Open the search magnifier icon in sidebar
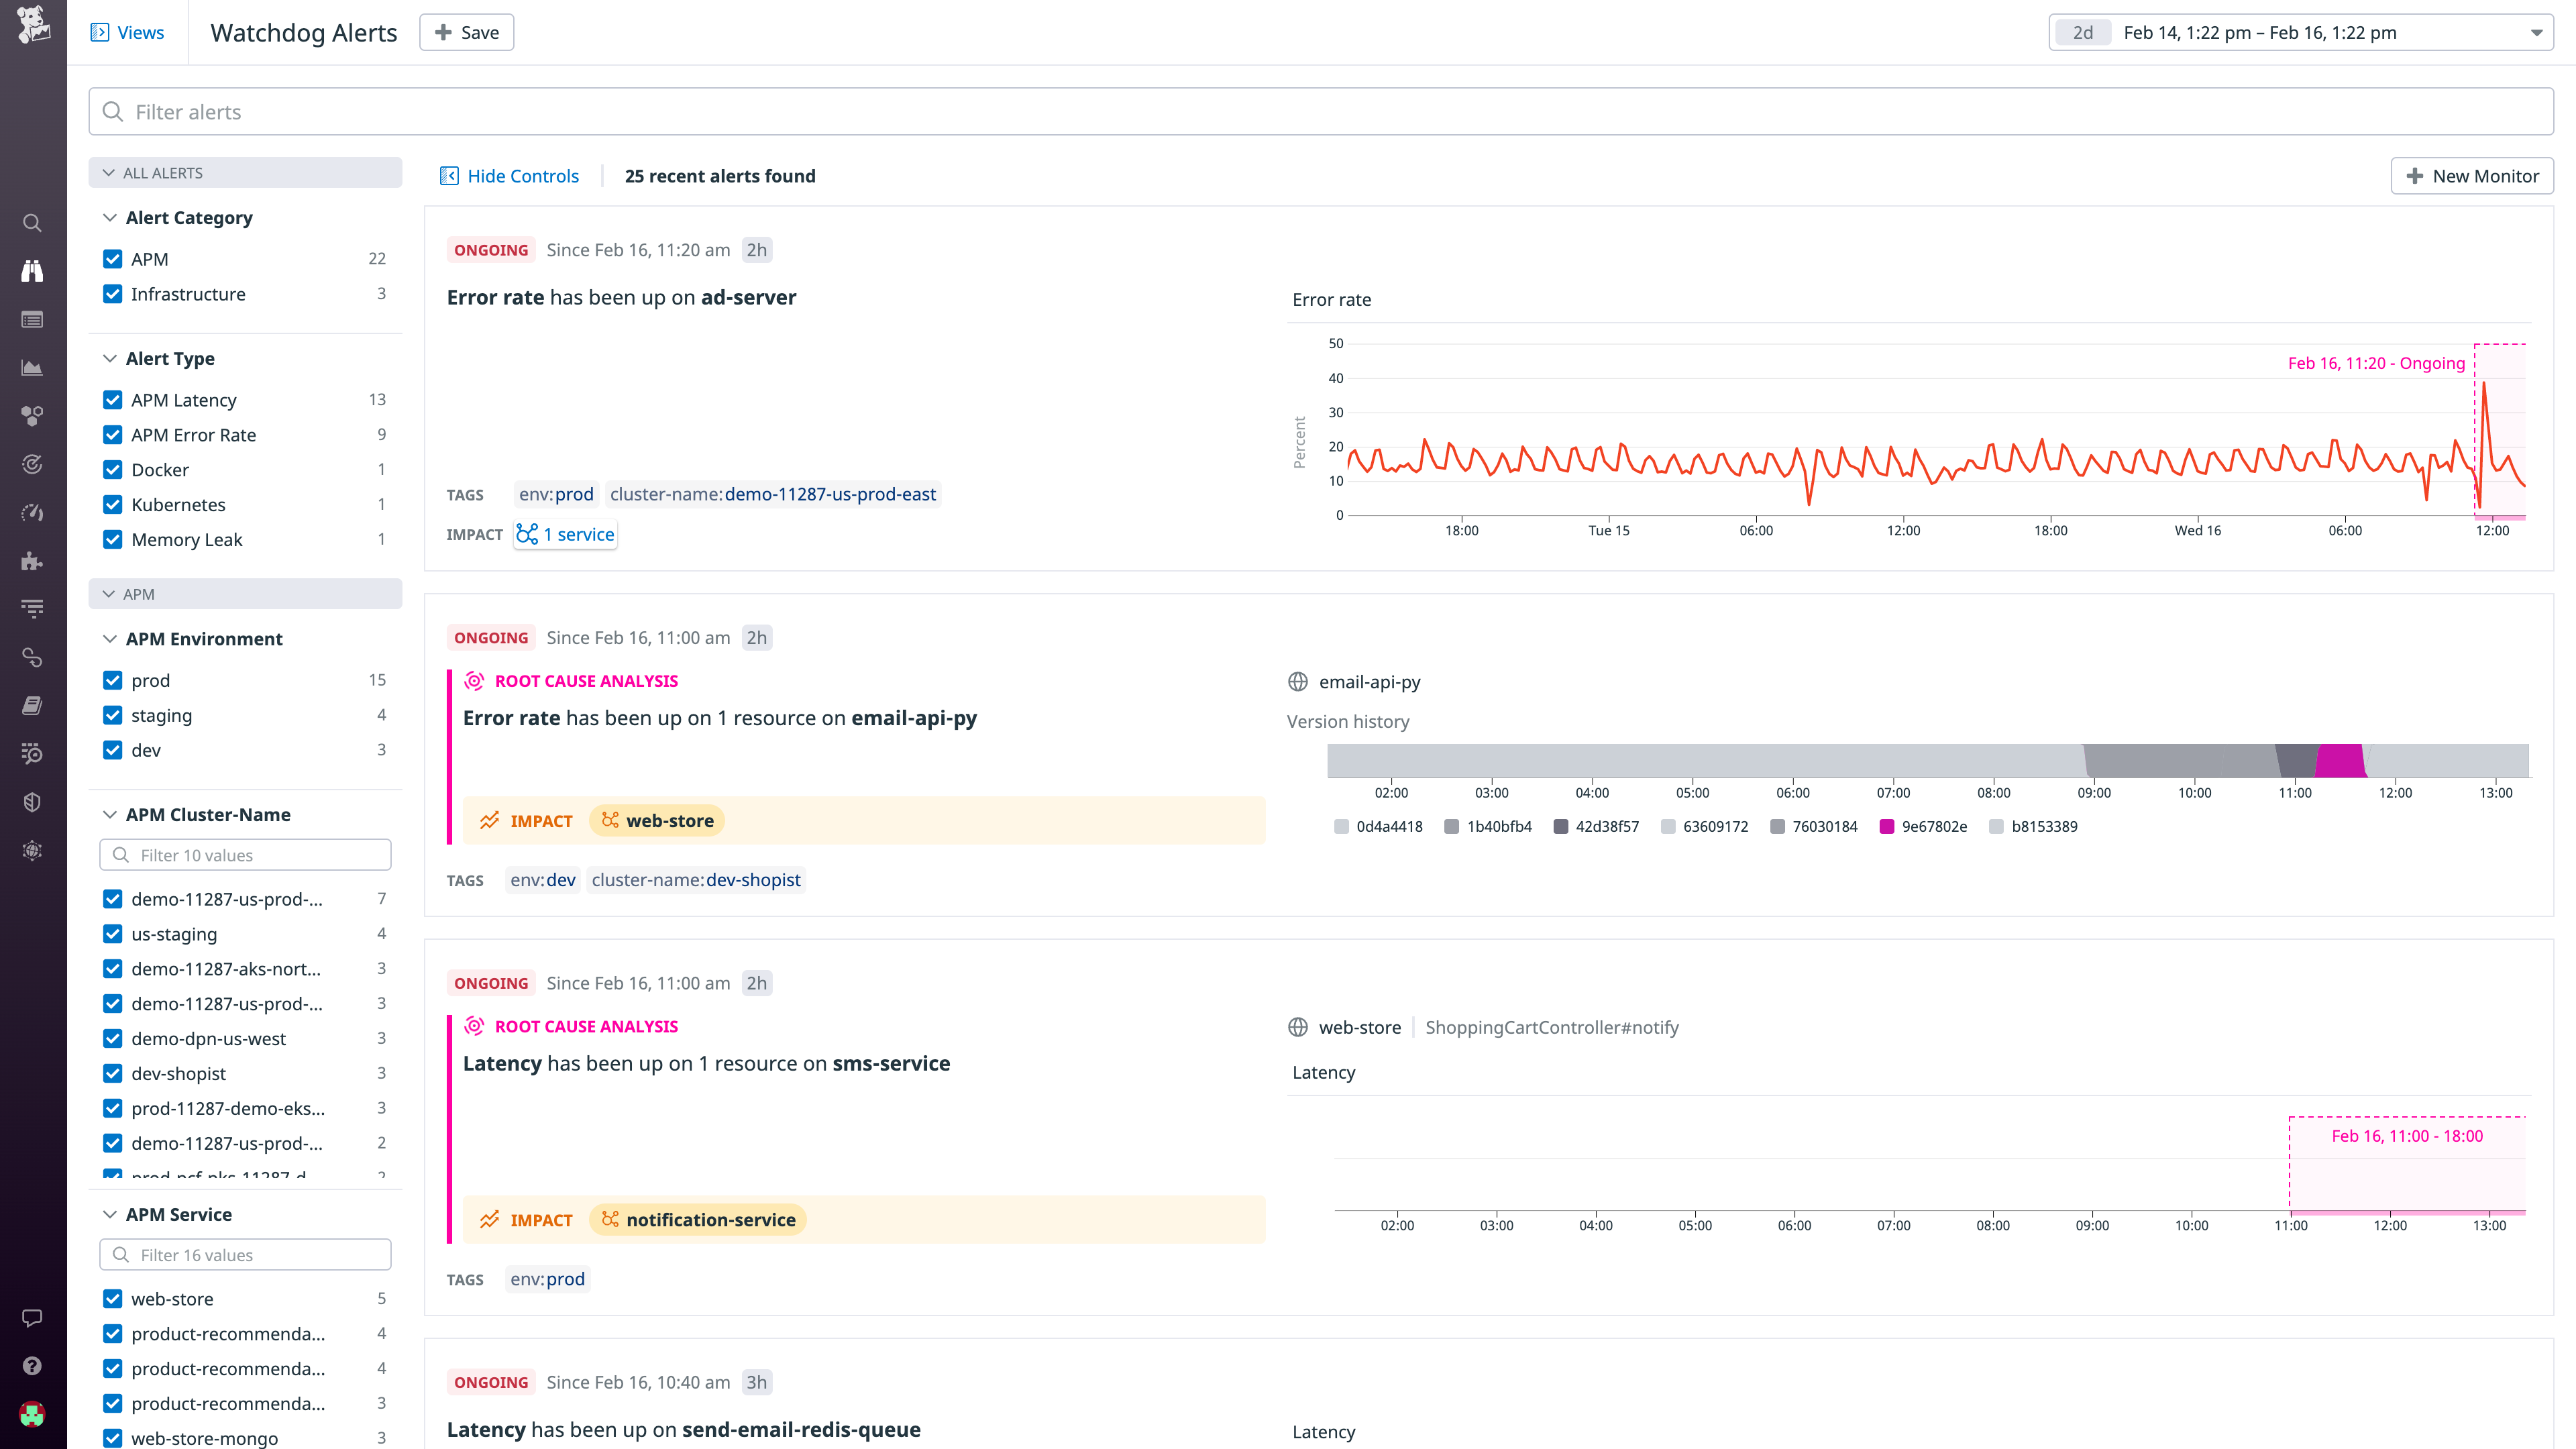 click(32, 222)
